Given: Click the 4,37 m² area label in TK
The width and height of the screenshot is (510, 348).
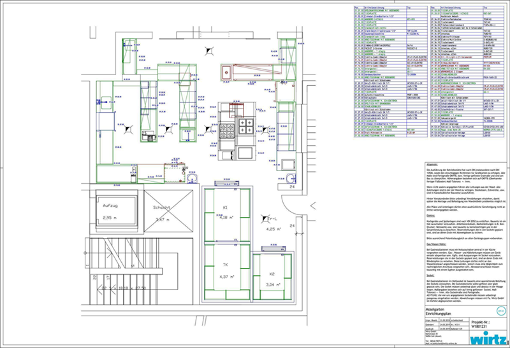Looking at the screenshot, I should coord(224,277).
